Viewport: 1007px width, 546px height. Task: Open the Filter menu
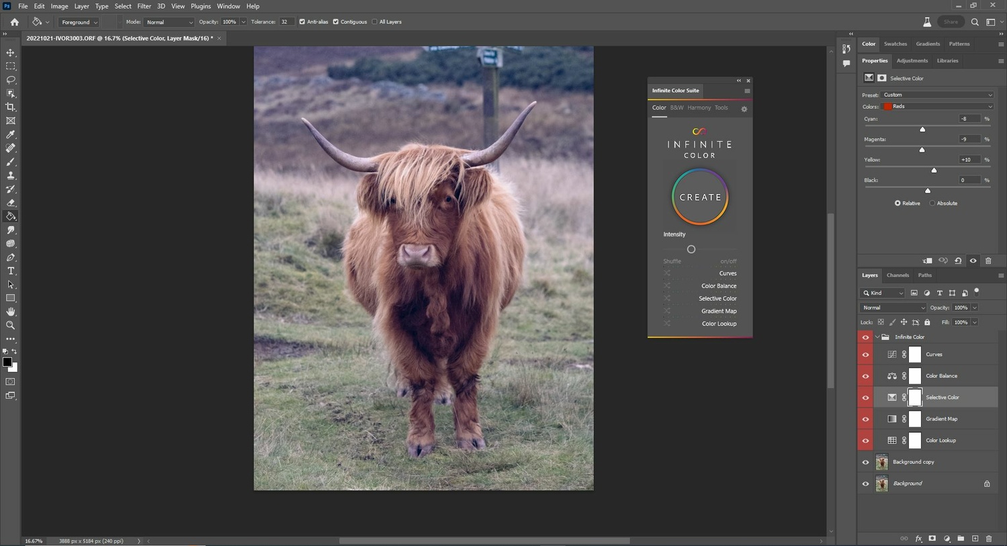tap(143, 6)
